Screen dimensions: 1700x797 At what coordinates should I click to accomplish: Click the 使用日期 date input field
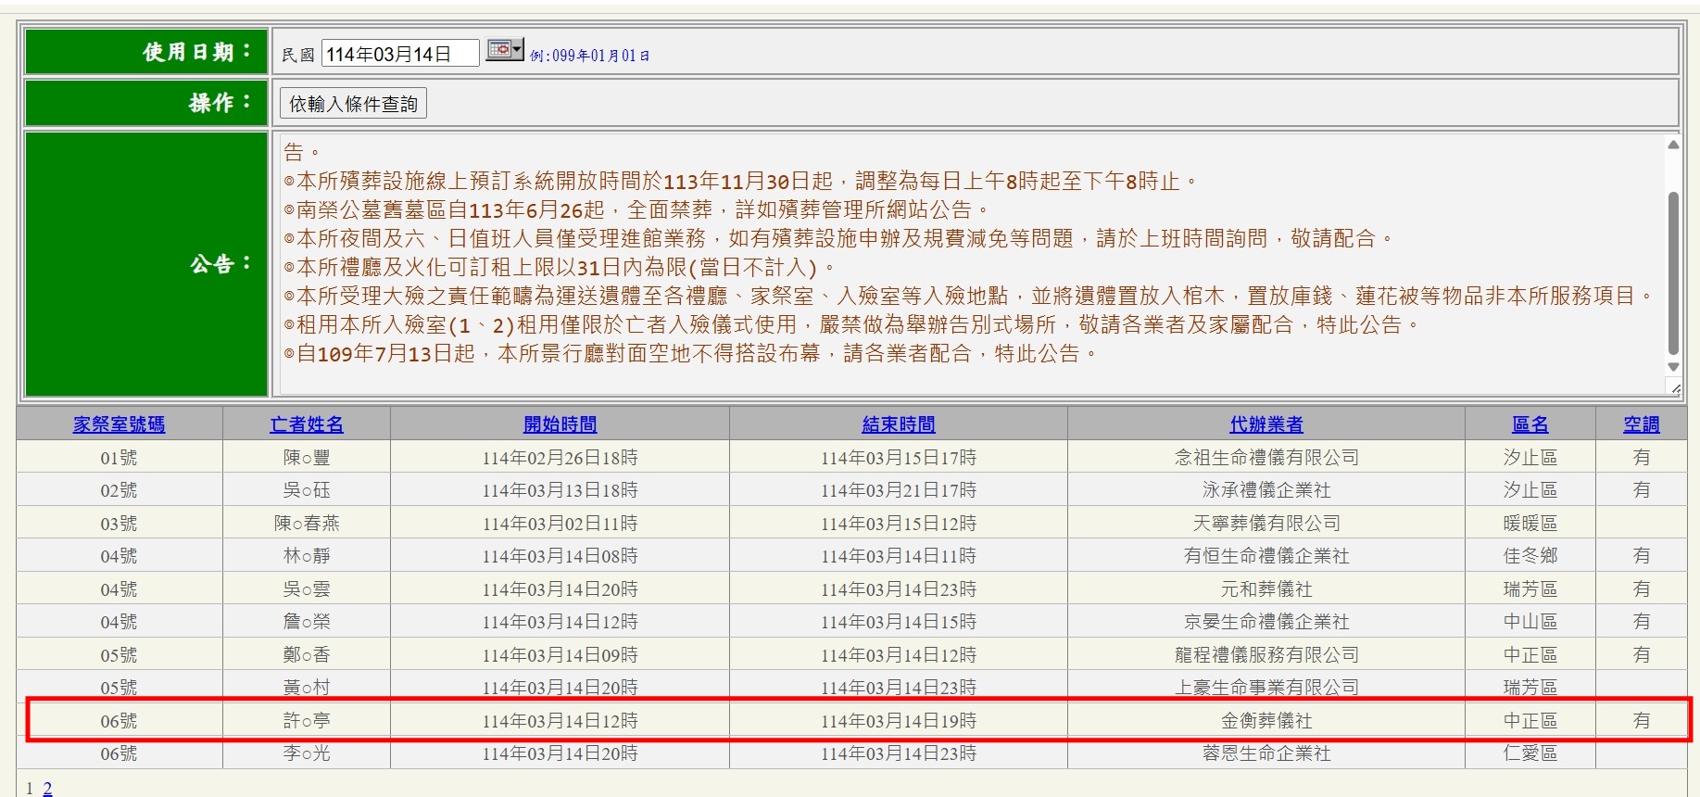[x=399, y=54]
